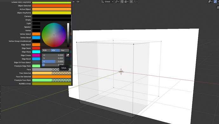219x124 pixels.
Task: Toggle viewport gizmos button
Action: pos(216,2)
